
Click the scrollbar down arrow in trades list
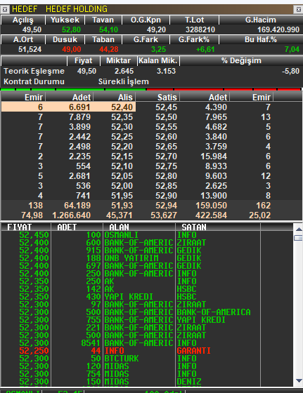coord(299,380)
